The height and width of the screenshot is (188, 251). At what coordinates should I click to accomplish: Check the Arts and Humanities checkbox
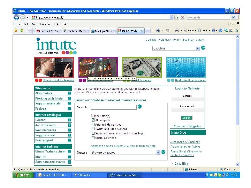(93, 124)
